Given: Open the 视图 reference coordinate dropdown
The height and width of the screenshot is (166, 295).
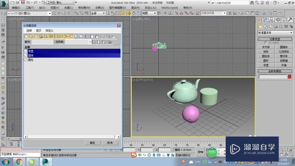Looking at the screenshot, I should (x=149, y=13).
